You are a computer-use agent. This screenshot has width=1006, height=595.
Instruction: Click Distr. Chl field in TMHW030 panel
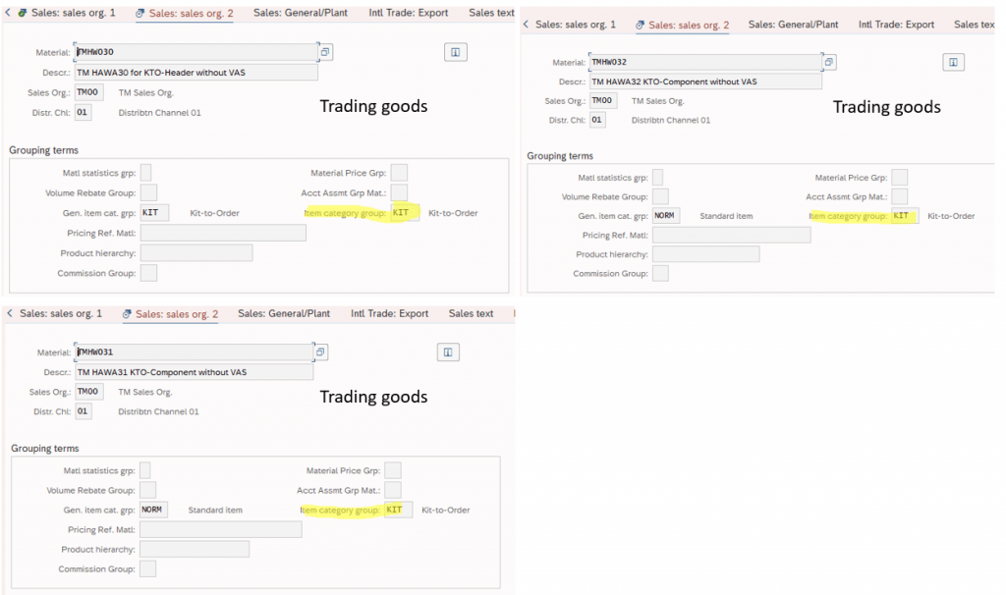click(84, 112)
